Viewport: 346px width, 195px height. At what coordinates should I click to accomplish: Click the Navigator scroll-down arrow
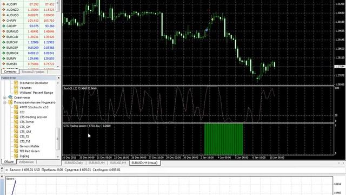(x=58, y=157)
